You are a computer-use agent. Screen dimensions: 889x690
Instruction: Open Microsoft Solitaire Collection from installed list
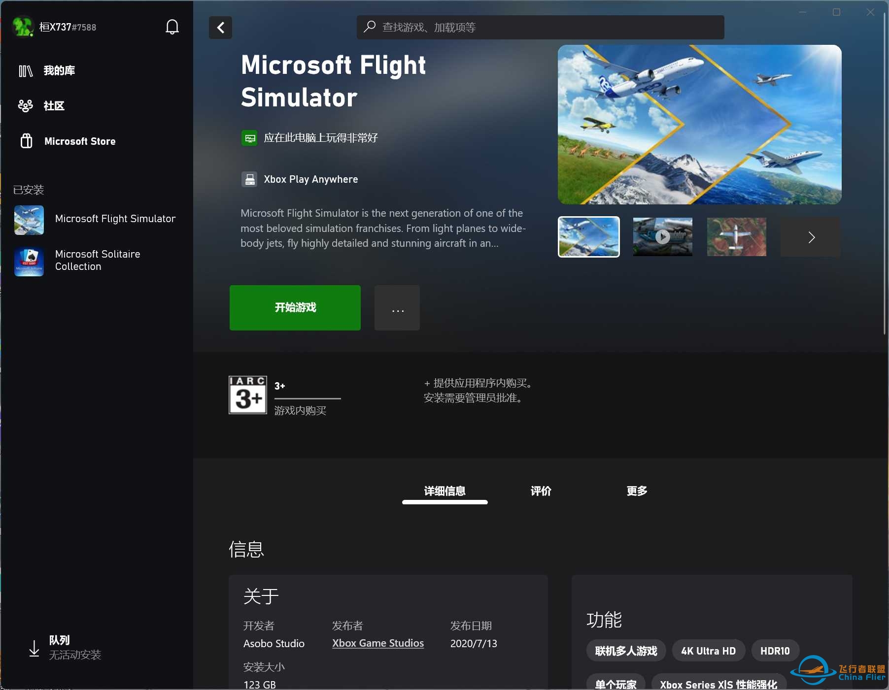(97, 261)
